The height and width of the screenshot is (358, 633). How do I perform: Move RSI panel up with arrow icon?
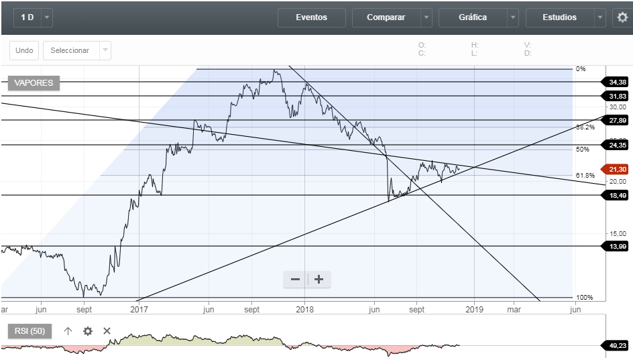[x=68, y=331]
